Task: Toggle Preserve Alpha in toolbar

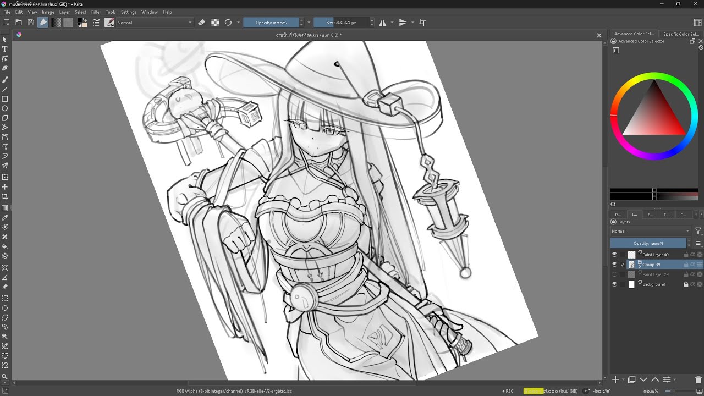Action: click(215, 23)
